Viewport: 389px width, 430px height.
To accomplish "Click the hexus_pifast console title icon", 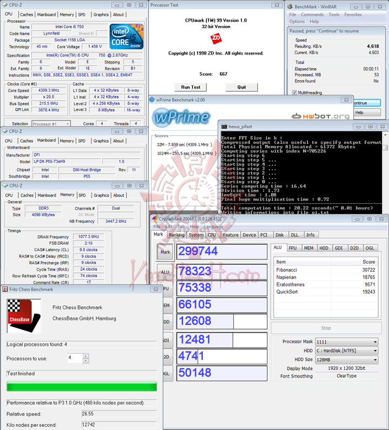I will coord(224,127).
